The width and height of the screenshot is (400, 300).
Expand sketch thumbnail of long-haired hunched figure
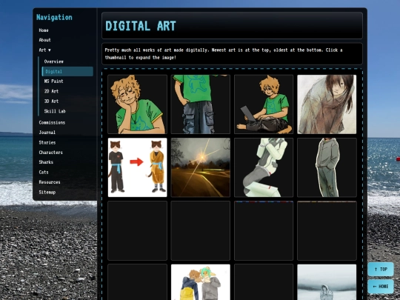327,104
